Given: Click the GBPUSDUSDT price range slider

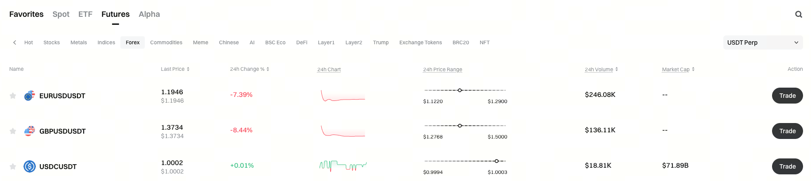Looking at the screenshot, I should [x=465, y=126].
